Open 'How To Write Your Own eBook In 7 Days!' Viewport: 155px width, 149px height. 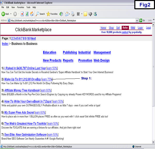click(28, 101)
